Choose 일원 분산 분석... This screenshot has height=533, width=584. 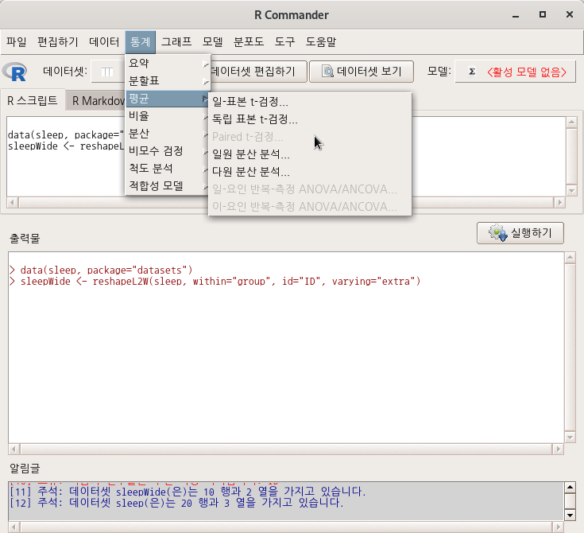coord(310,154)
